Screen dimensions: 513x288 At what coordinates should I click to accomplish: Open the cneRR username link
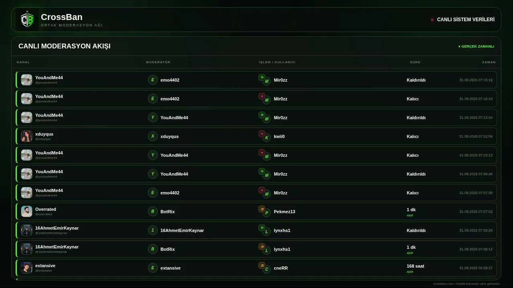[x=281, y=268]
